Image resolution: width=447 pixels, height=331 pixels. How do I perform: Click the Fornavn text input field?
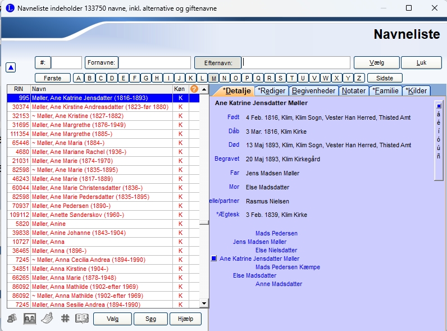(x=154, y=62)
